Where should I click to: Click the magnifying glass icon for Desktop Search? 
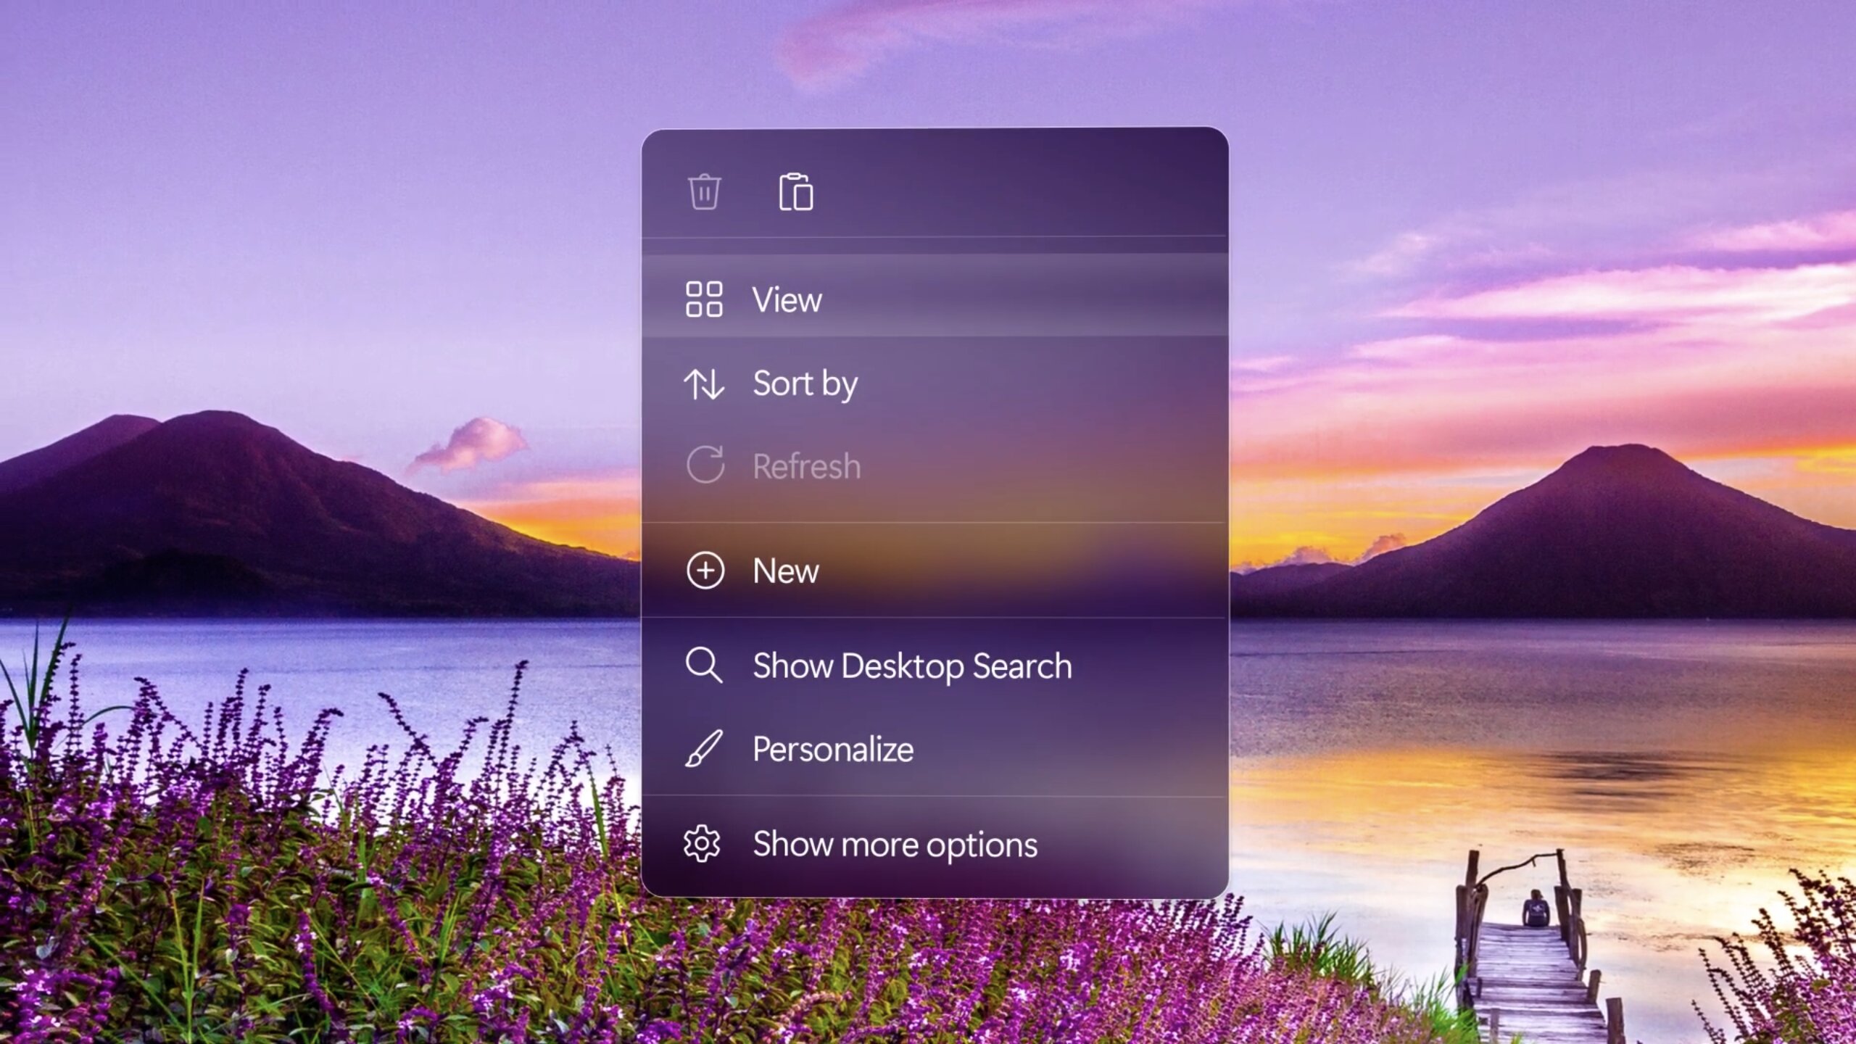coord(704,666)
